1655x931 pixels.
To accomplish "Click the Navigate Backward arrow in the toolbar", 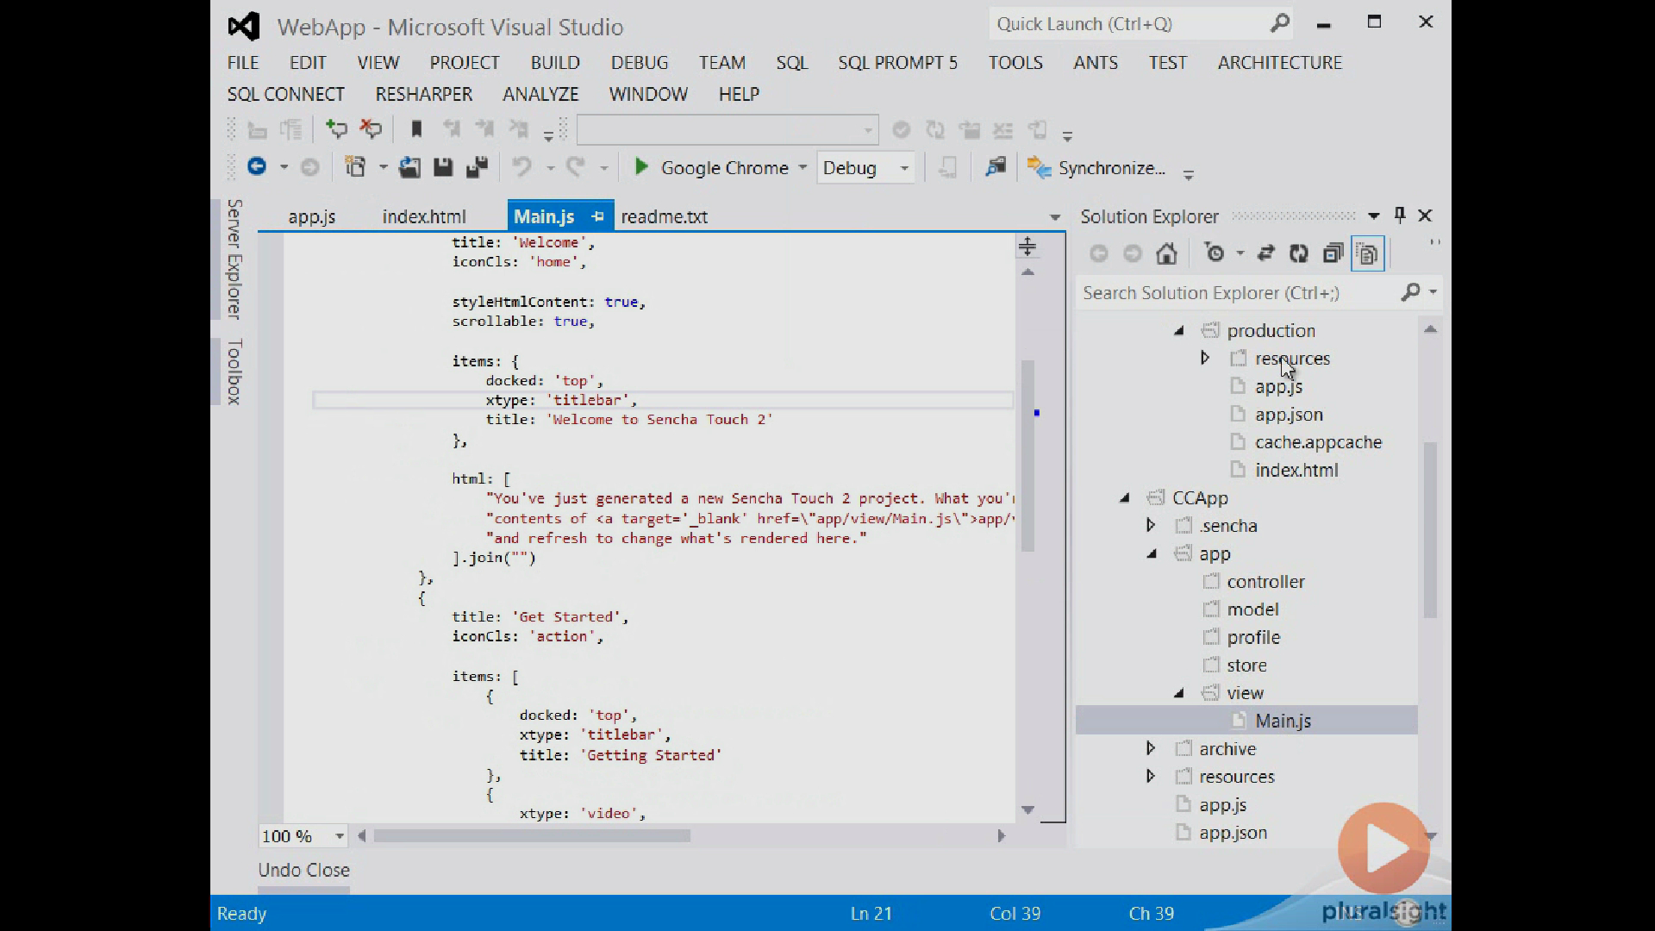I will tap(257, 167).
